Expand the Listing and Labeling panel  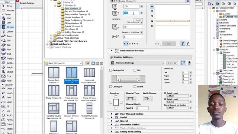(112, 131)
